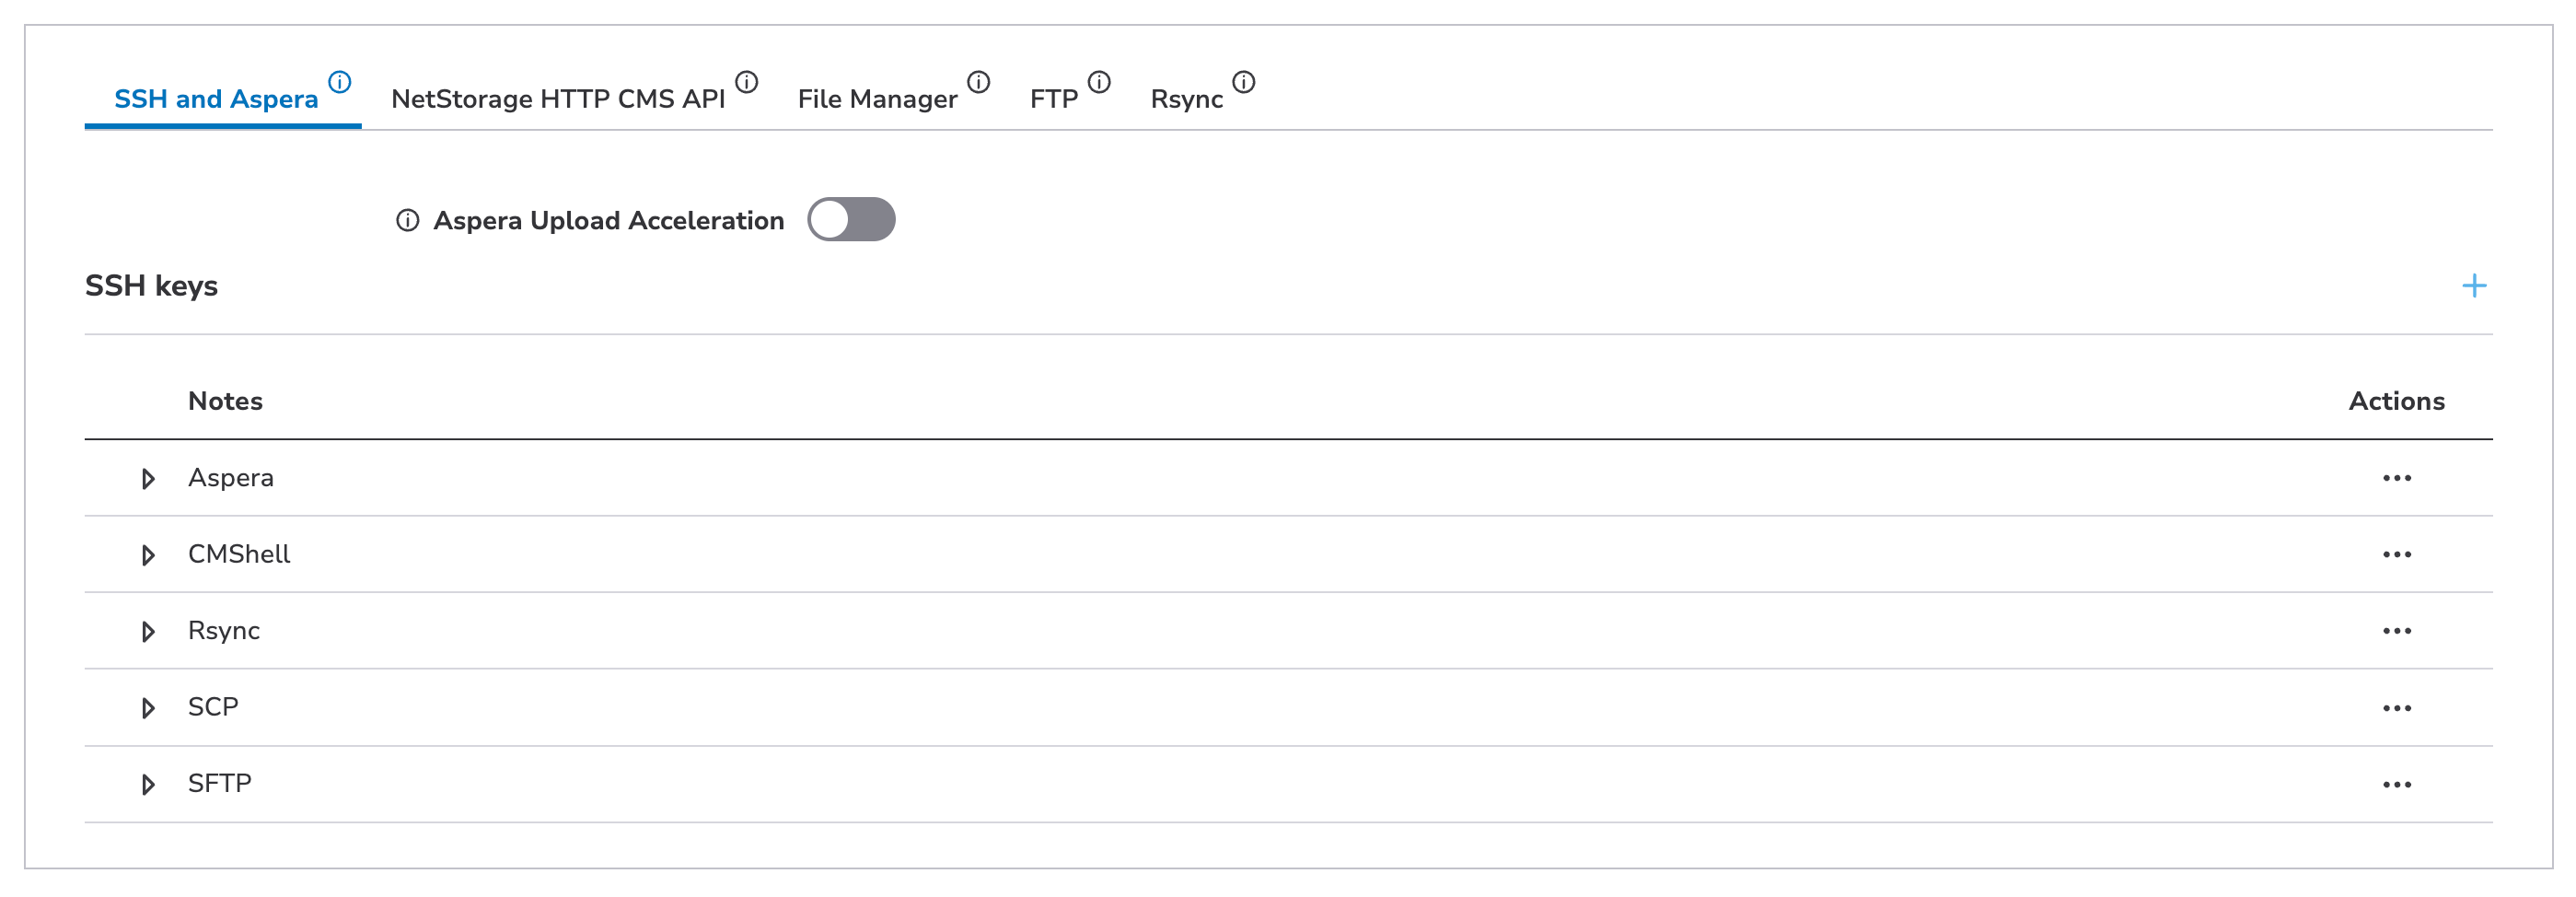Open actions menu for the CMShell key
The width and height of the screenshot is (2576, 897).
(x=2396, y=555)
